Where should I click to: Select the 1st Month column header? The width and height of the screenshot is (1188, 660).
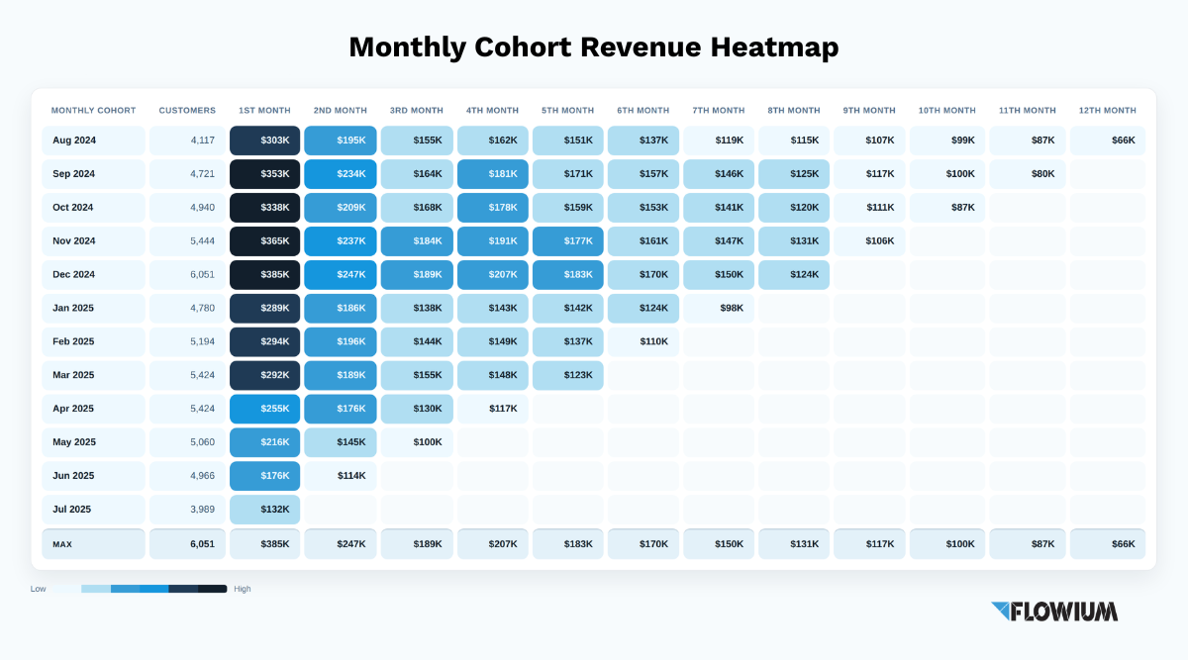coord(264,110)
